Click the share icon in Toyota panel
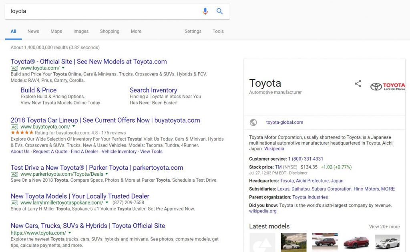Screen dimensions: 410x252 point(358,84)
